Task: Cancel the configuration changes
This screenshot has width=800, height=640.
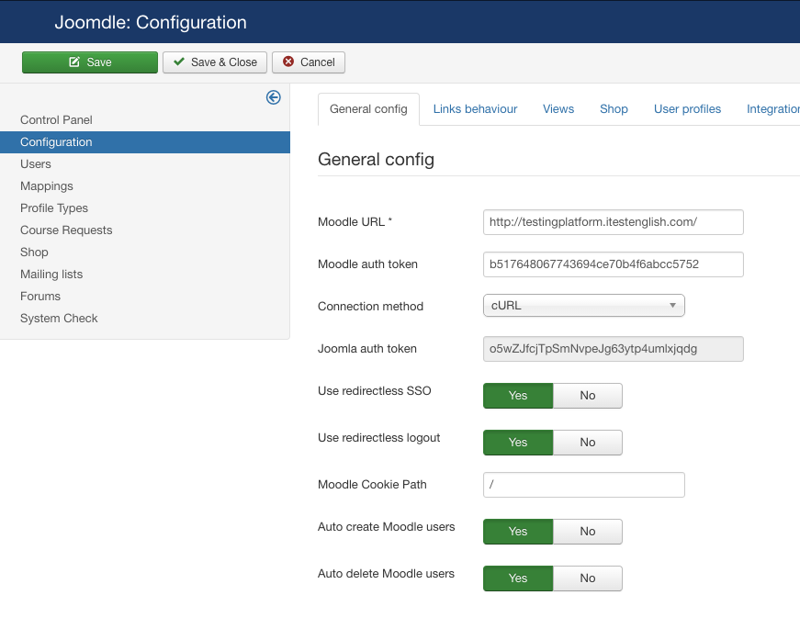Action: point(309,62)
